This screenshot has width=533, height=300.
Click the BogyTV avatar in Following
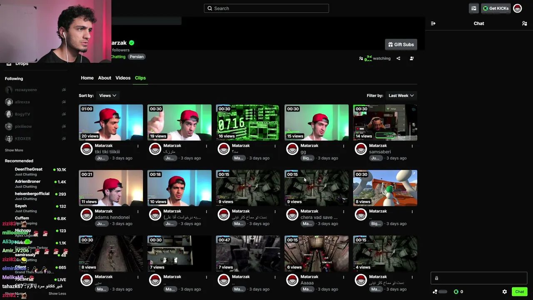(x=9, y=114)
